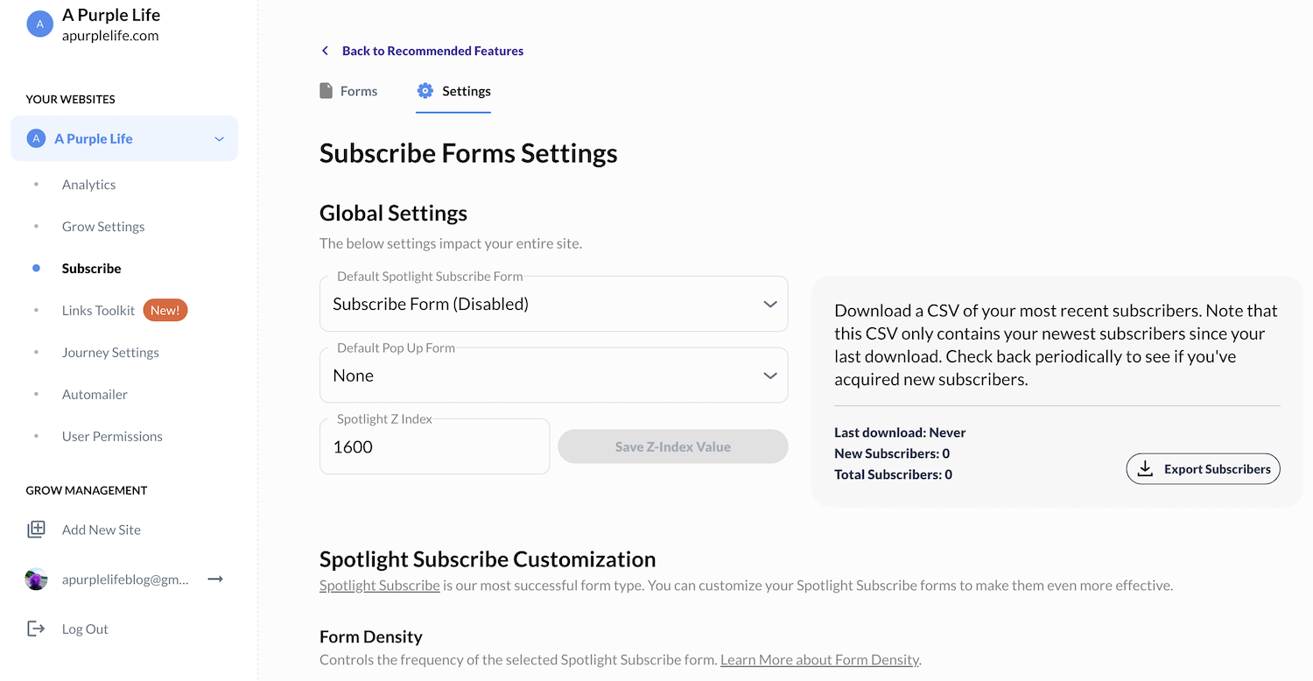Open Analytics in the sidebar
Image resolution: width=1313 pixels, height=681 pixels.
pyautogui.click(x=88, y=185)
